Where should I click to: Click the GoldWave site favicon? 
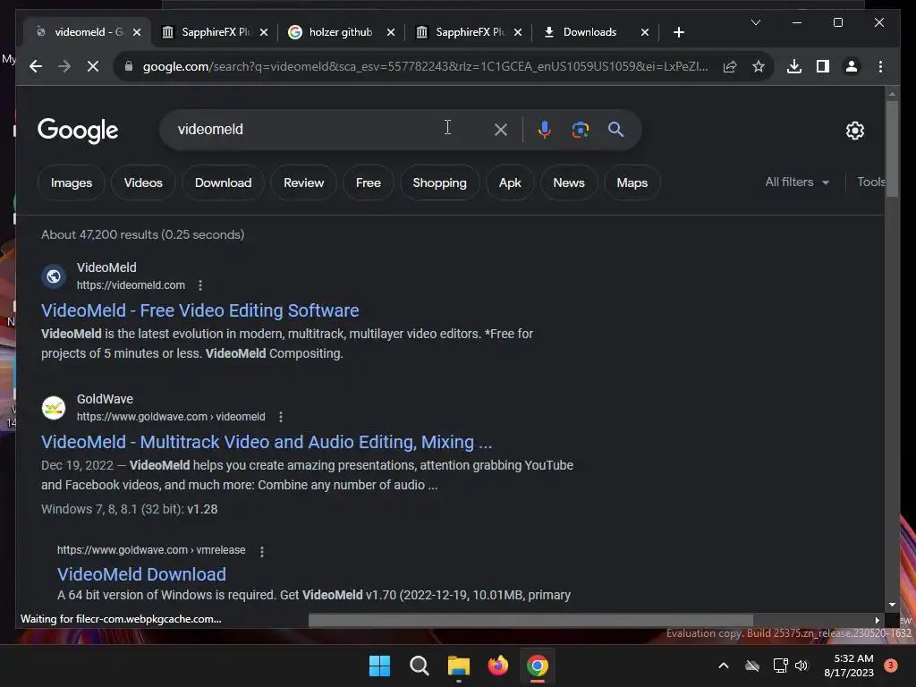(54, 408)
